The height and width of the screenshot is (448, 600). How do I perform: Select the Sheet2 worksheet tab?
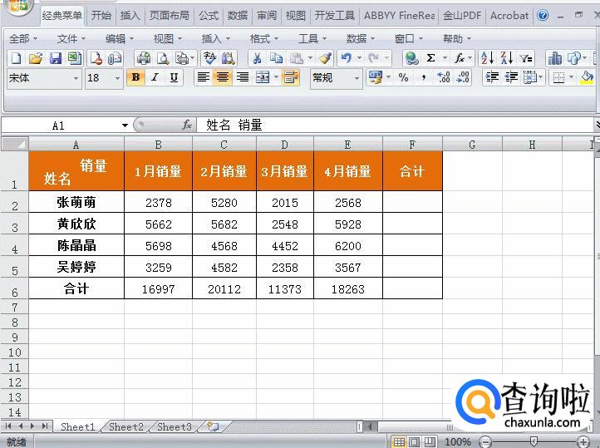point(125,426)
